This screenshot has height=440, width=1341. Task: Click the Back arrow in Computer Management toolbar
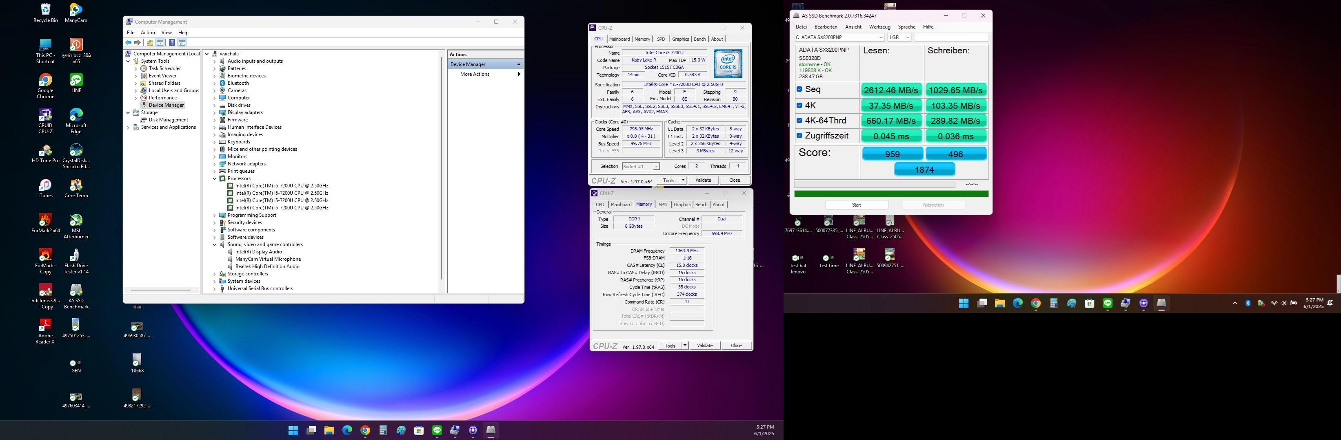click(x=128, y=43)
